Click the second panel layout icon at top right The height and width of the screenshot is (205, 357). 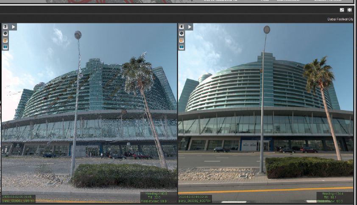click(x=349, y=10)
